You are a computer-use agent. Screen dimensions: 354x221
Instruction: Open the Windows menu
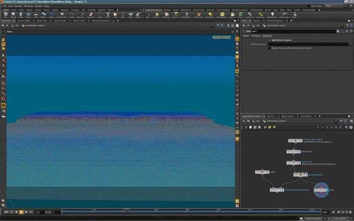(28, 6)
